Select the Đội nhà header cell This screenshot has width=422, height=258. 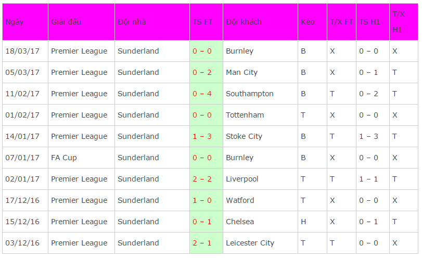pos(152,22)
